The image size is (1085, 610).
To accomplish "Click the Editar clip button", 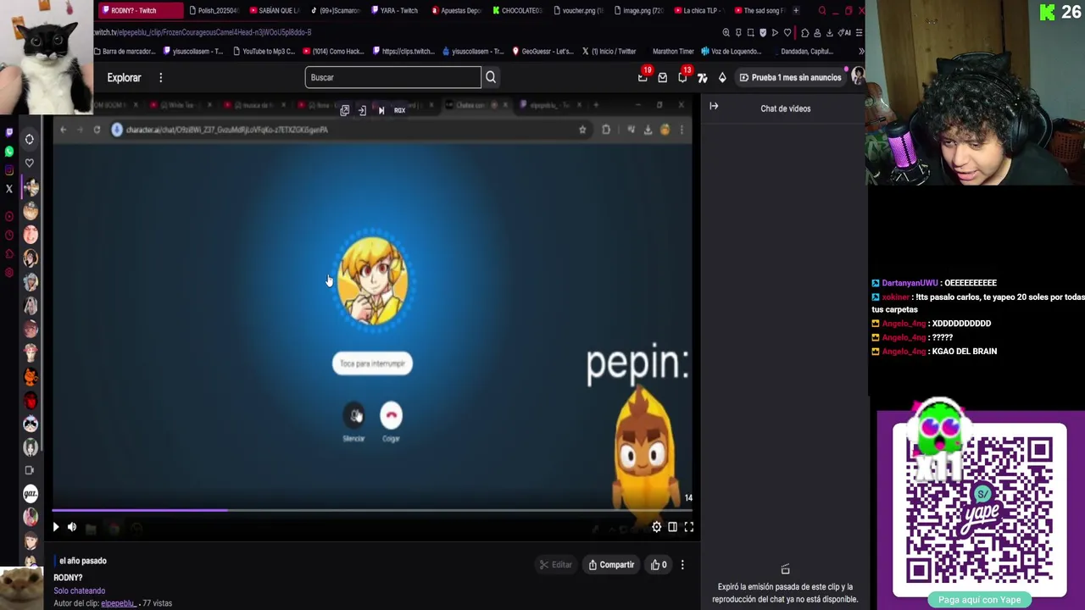I will click(556, 564).
